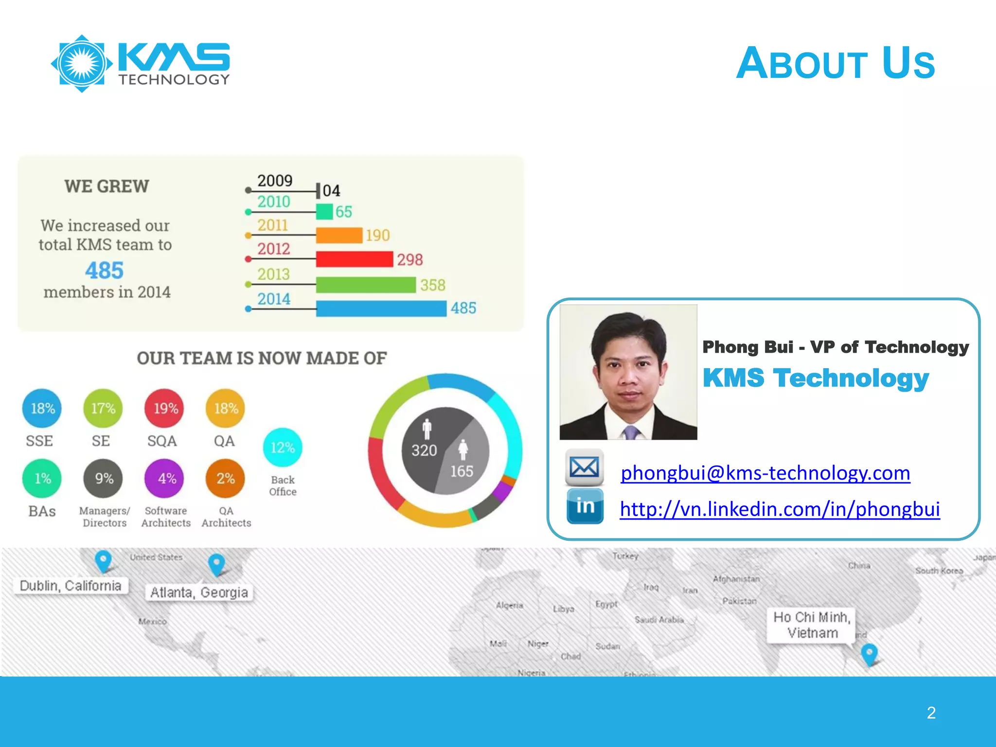The height and width of the screenshot is (747, 996).
Task: Click the '165' count in donut chart
Action: coord(462,471)
